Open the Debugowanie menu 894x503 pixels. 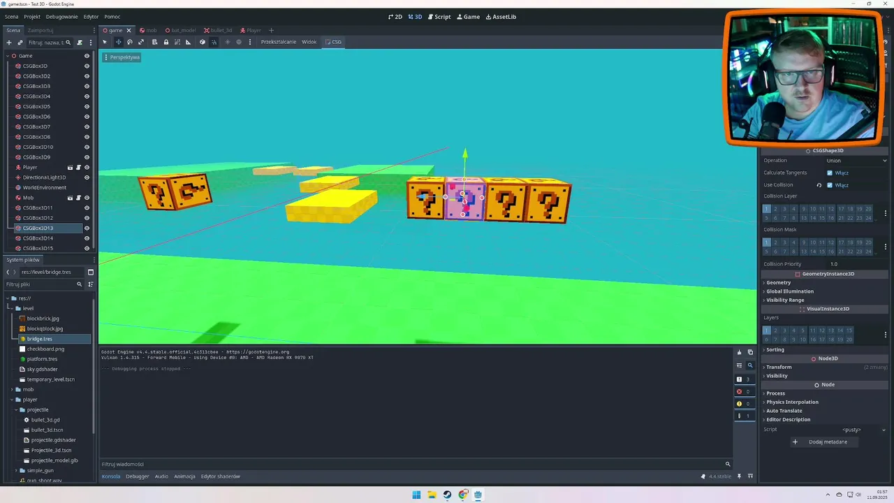[61, 17]
